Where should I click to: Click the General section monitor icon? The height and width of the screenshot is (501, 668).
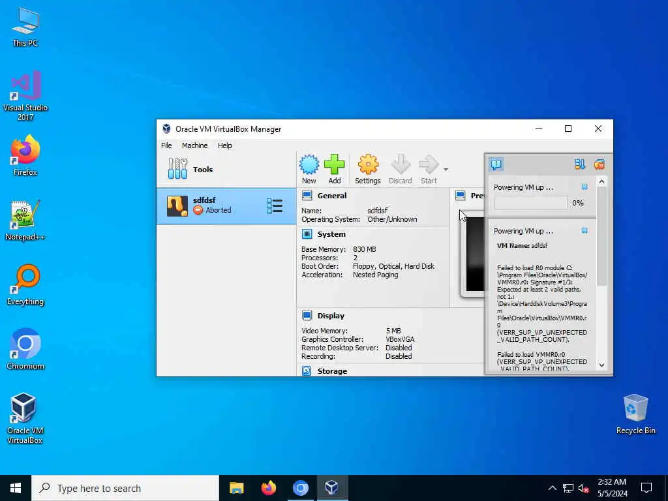click(307, 196)
